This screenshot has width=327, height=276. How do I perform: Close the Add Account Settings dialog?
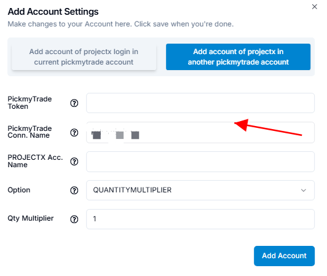point(315,7)
